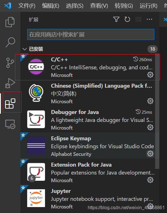This screenshot has width=167, height=213.
Task: Click Debugger for Java activation time icon
Action: (138, 112)
